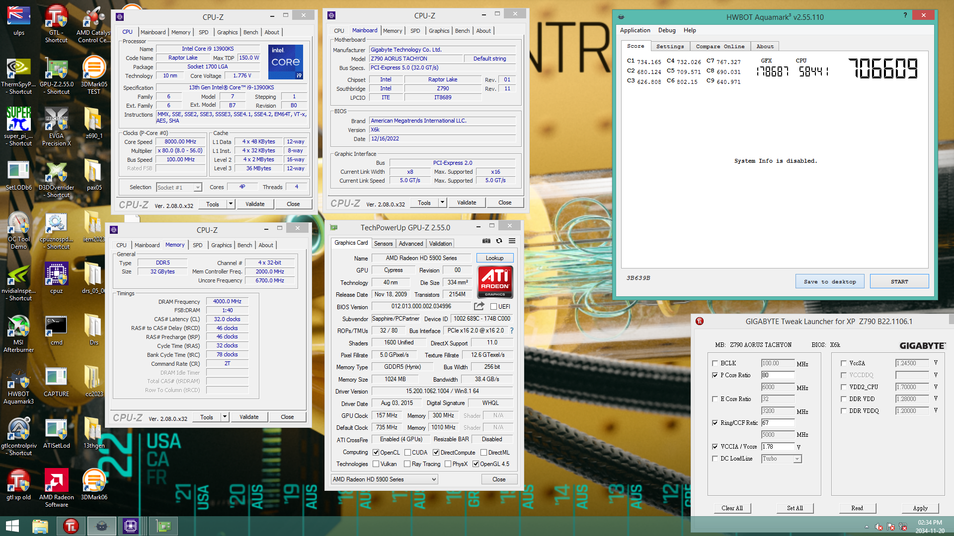Enable DDR VDD checkbox
The image size is (954, 536).
(844, 399)
